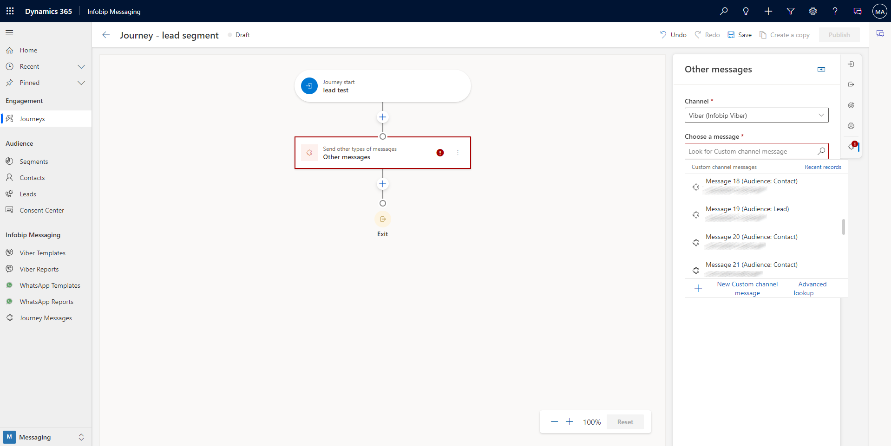This screenshot has width=891, height=446.
Task: Click Recent records link
Action: tap(823, 167)
